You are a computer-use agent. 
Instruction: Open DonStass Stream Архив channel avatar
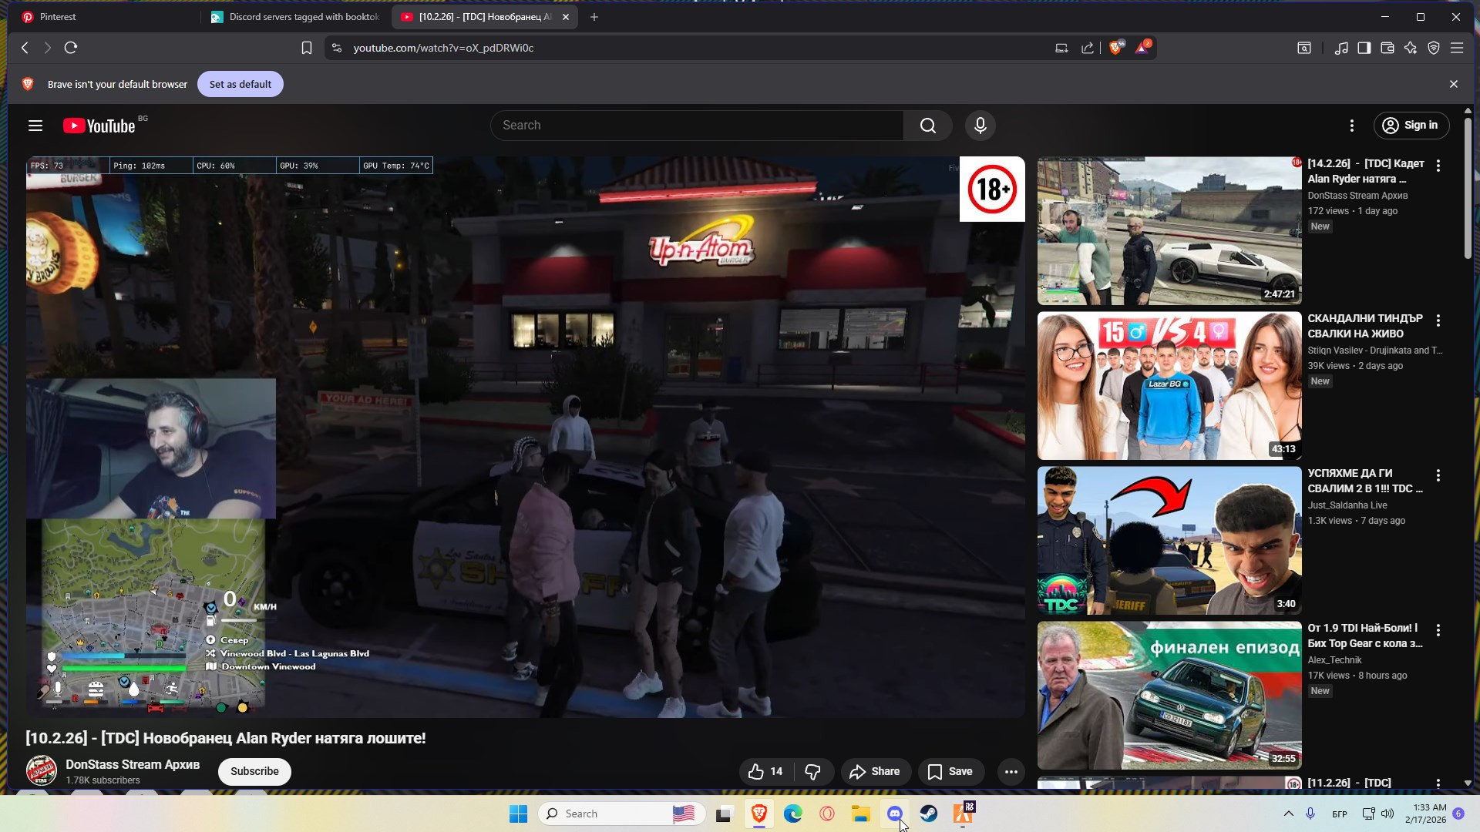41,770
